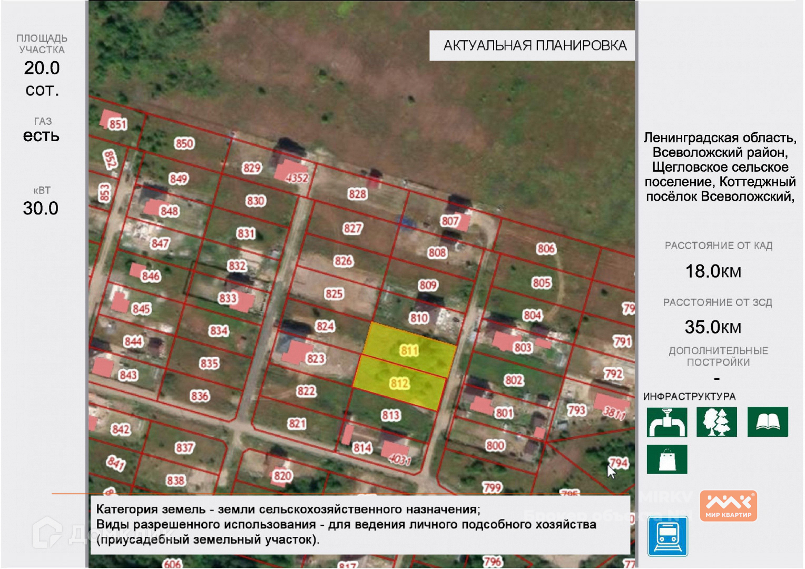Click plot number 848 on map
This screenshot has width=805, height=569.
pyautogui.click(x=169, y=211)
